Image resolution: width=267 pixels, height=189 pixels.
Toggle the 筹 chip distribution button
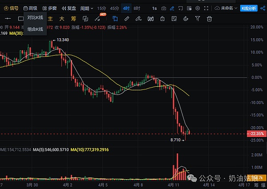pyautogui.click(x=73, y=18)
